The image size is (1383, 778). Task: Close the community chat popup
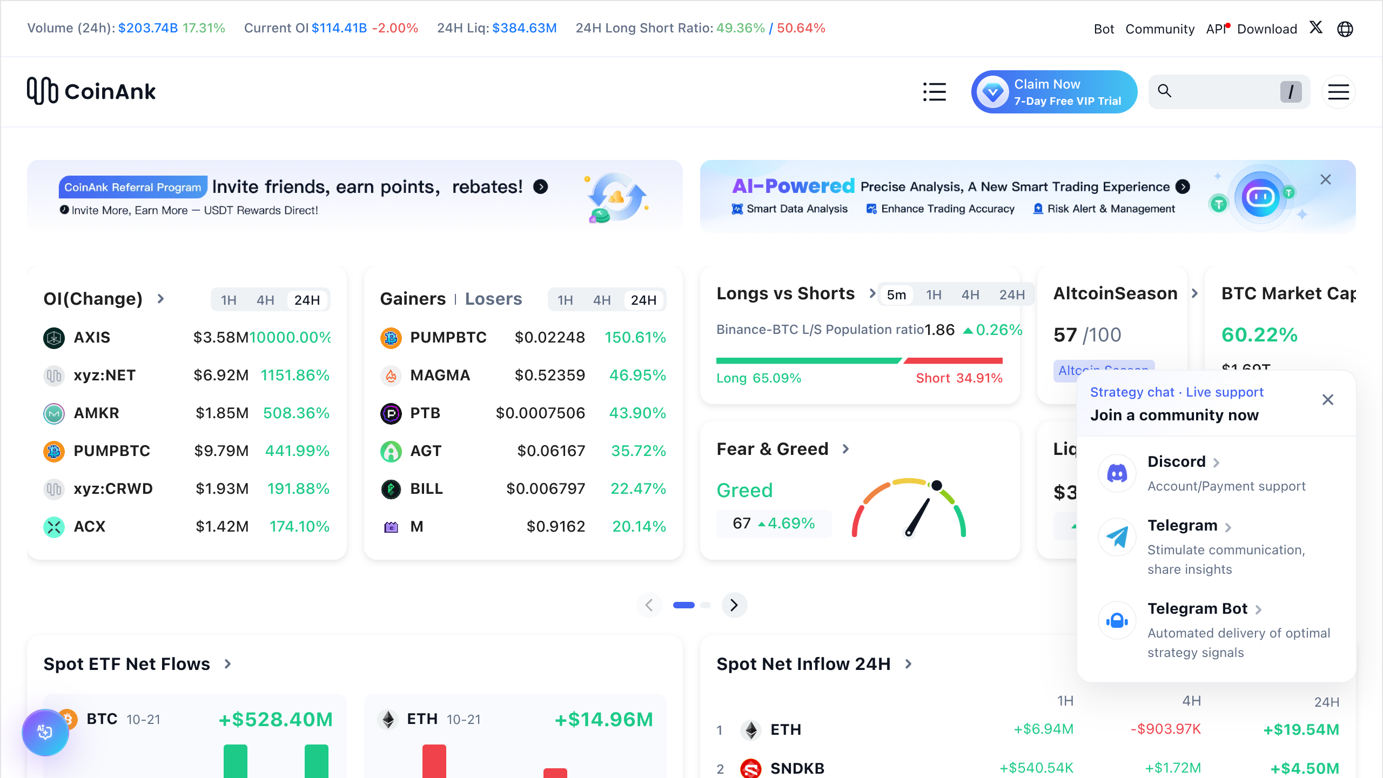point(1328,400)
